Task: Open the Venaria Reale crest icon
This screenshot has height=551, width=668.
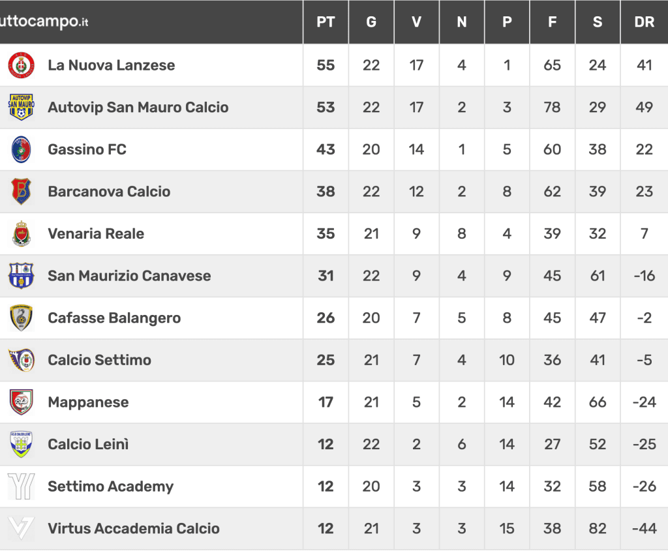Action: 22,234
